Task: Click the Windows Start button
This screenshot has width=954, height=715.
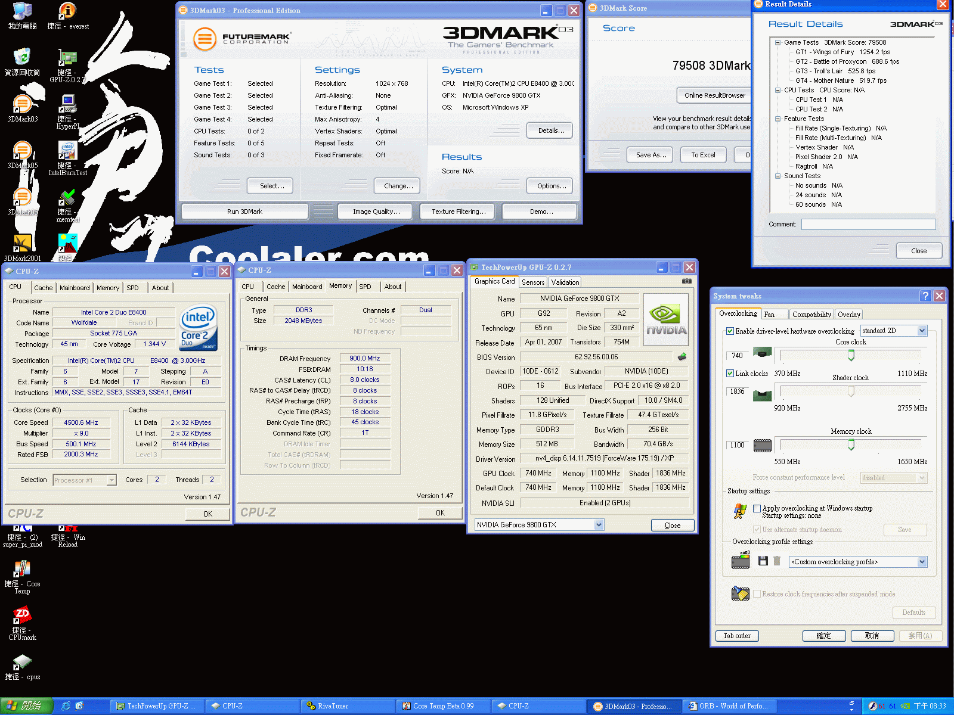Action: click(26, 706)
